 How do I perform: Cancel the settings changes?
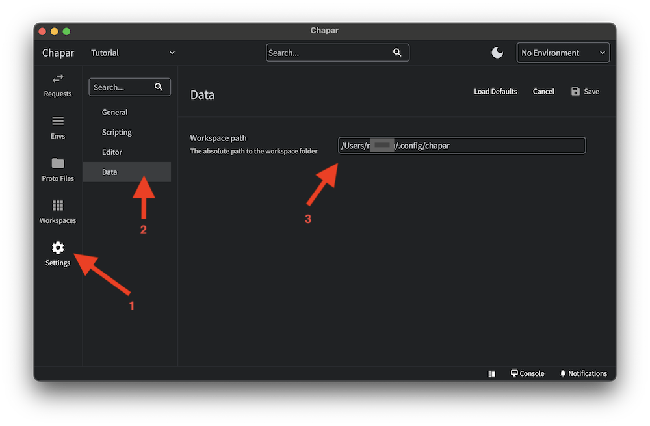pos(543,91)
